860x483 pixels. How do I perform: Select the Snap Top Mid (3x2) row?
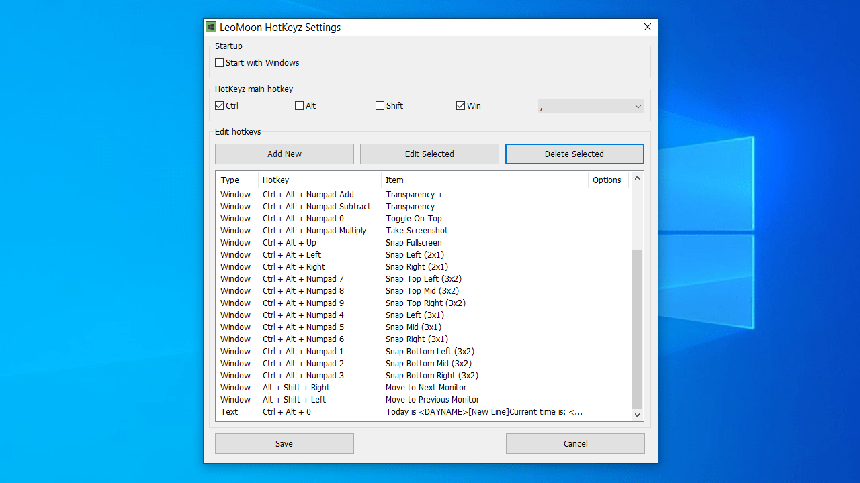424,291
